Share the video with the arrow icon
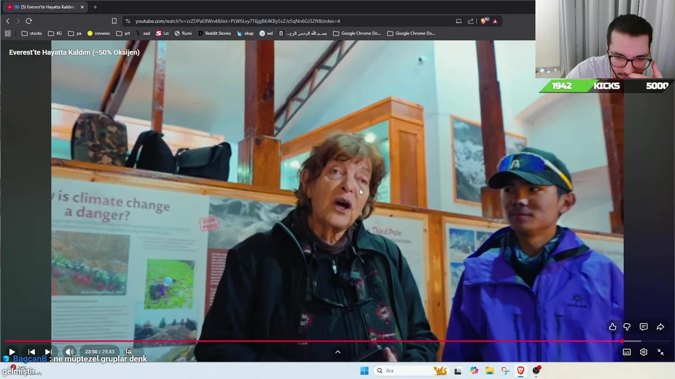This screenshot has width=675, height=379. tap(660, 327)
